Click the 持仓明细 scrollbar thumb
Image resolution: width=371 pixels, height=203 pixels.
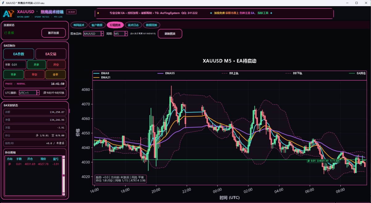point(64,175)
